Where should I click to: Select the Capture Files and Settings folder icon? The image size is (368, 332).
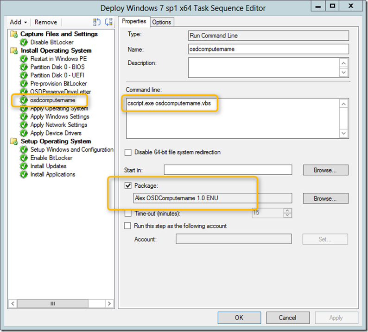tap(14, 34)
